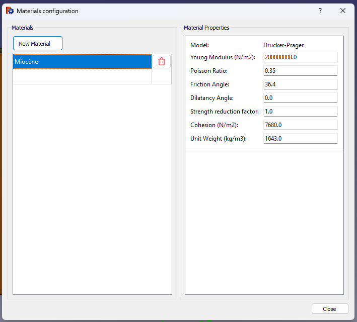Close the dialog using the title bar X

[x=343, y=11]
